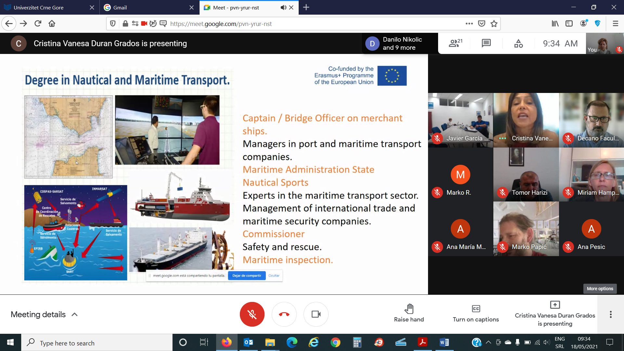Toggle the camera button on
The height and width of the screenshot is (351, 624).
pyautogui.click(x=316, y=314)
